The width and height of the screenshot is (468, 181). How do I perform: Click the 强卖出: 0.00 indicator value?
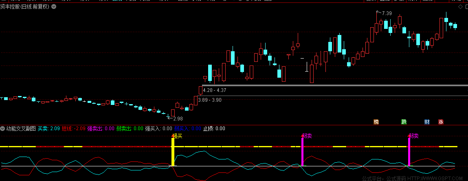(x=101, y=129)
